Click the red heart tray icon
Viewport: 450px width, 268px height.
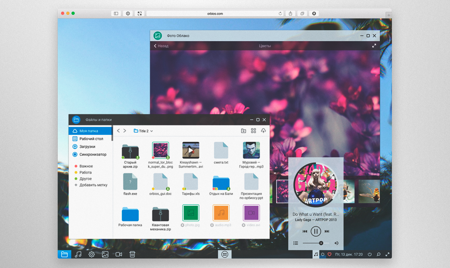(329, 254)
